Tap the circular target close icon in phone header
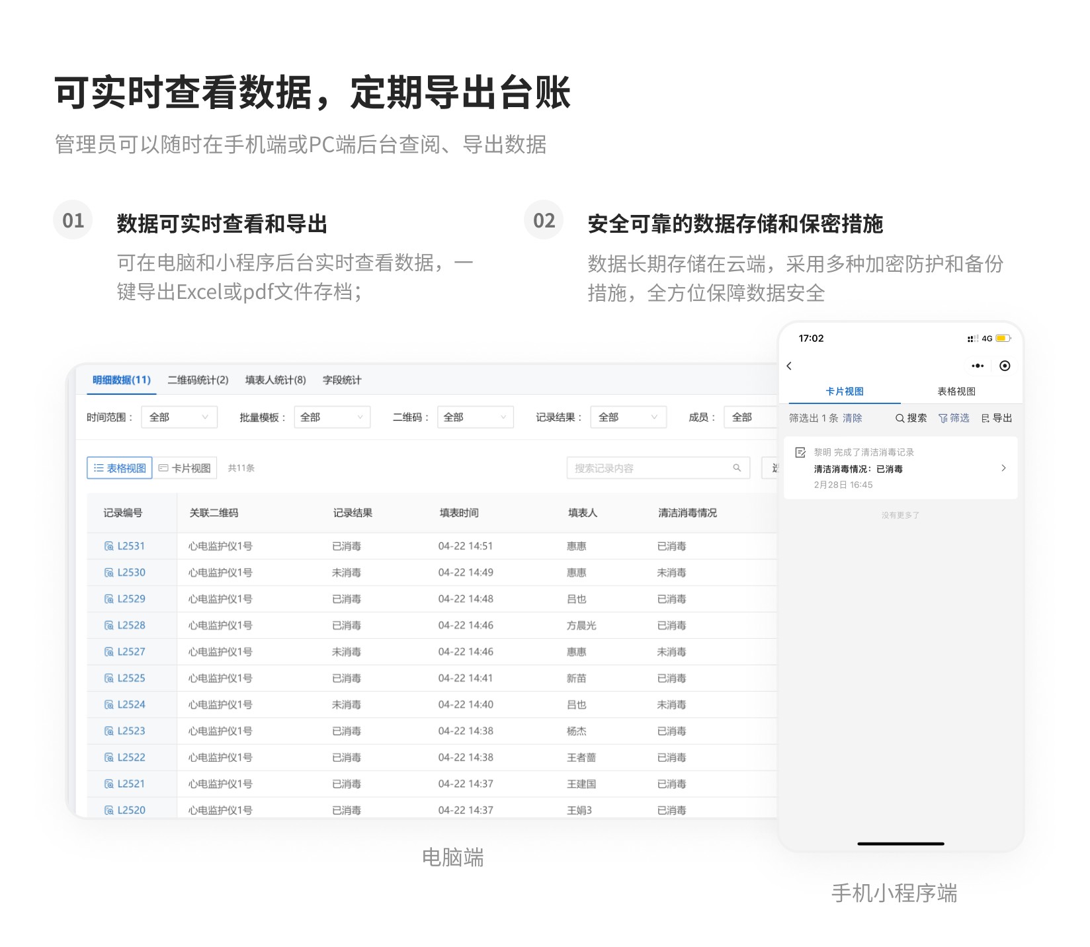The image size is (1090, 947). (1005, 366)
